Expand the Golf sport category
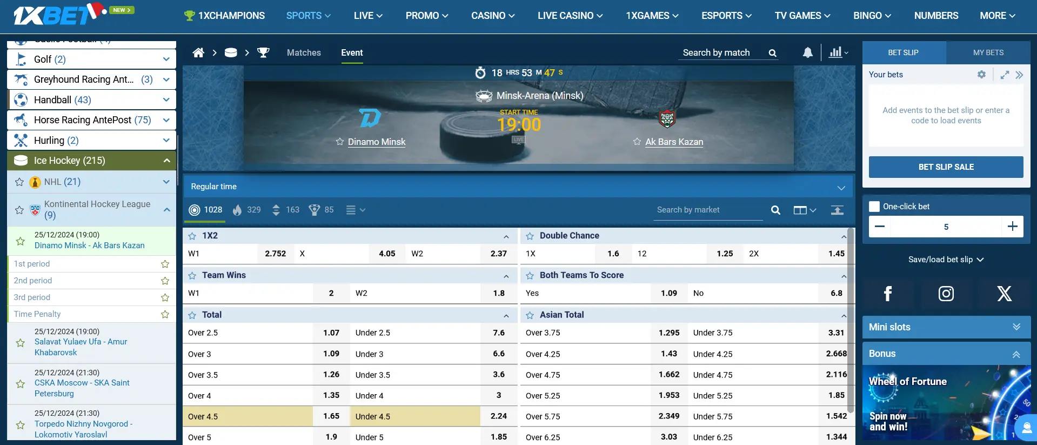1037x445 pixels. (x=166, y=59)
